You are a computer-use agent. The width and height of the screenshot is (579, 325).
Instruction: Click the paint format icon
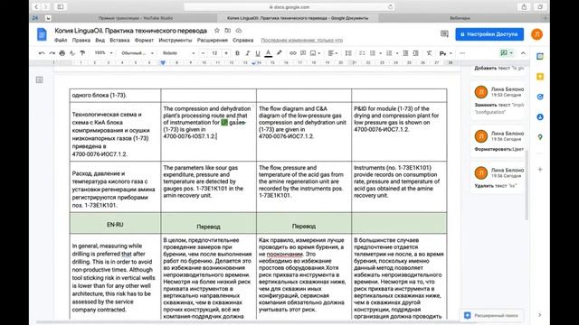[82, 53]
